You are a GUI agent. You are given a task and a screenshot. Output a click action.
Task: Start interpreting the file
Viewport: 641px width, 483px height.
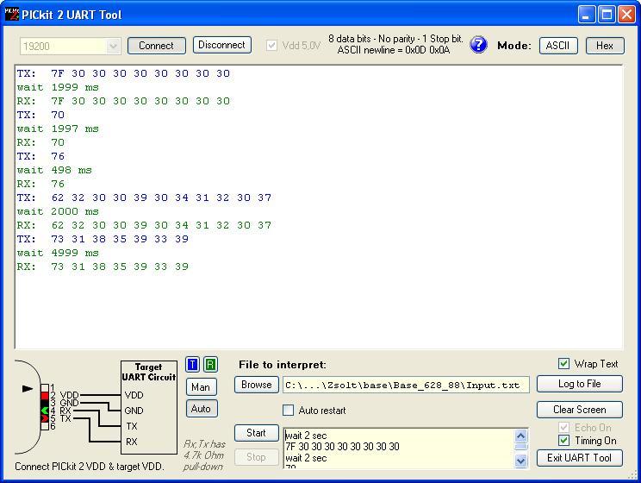[x=257, y=433]
